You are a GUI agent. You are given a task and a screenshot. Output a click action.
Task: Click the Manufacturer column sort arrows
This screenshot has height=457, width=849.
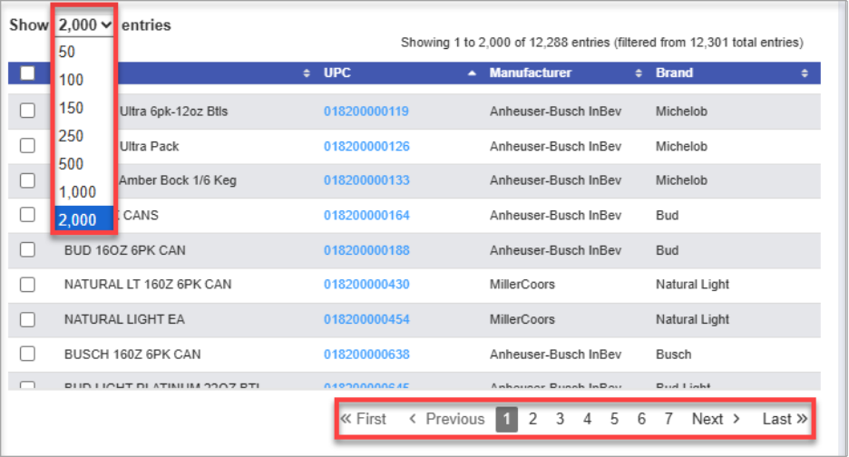point(639,73)
